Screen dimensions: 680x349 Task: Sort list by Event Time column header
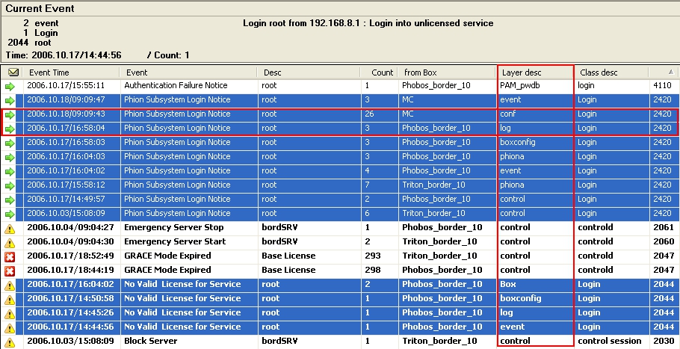coord(70,72)
